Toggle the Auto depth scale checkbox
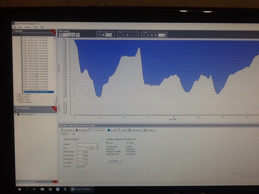This screenshot has height=194, width=259. click(103, 35)
